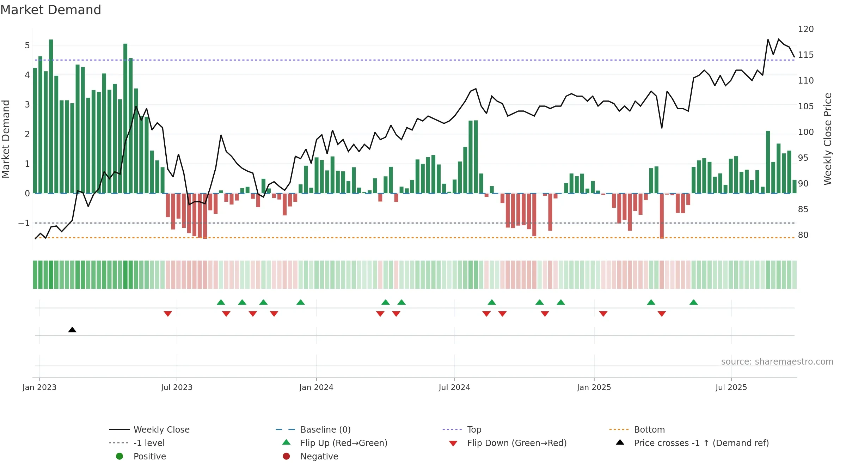The height and width of the screenshot is (476, 846).
Task: Click the −1 demand axis tick label
Action: pyautogui.click(x=24, y=223)
